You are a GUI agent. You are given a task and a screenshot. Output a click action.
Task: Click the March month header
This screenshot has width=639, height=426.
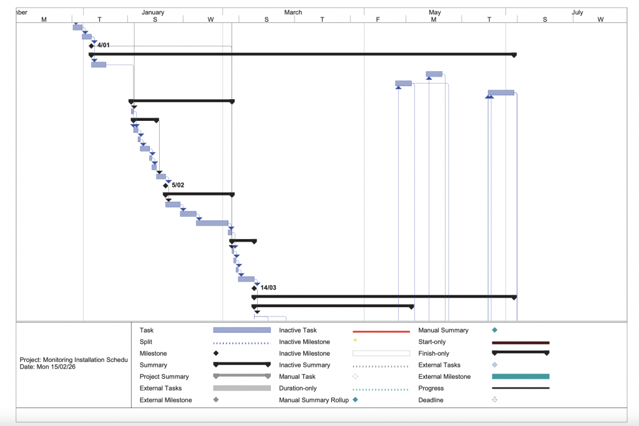(293, 12)
